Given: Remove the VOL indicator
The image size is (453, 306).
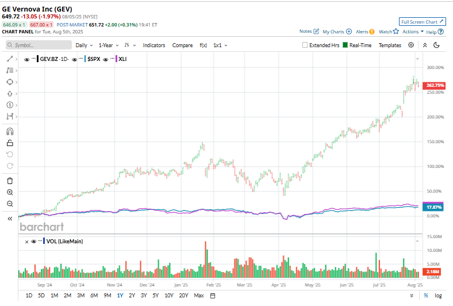Looking at the screenshot, I should 26,242.
